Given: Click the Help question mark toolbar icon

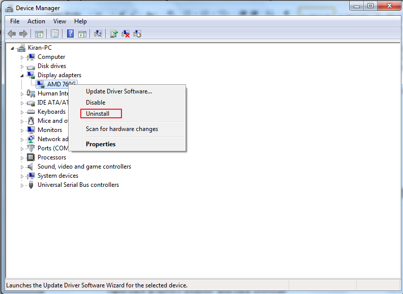Looking at the screenshot, I should tap(70, 34).
